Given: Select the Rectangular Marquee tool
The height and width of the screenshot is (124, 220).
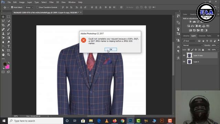Looking at the screenshot, I should pyautogui.click(x=8, y=17).
